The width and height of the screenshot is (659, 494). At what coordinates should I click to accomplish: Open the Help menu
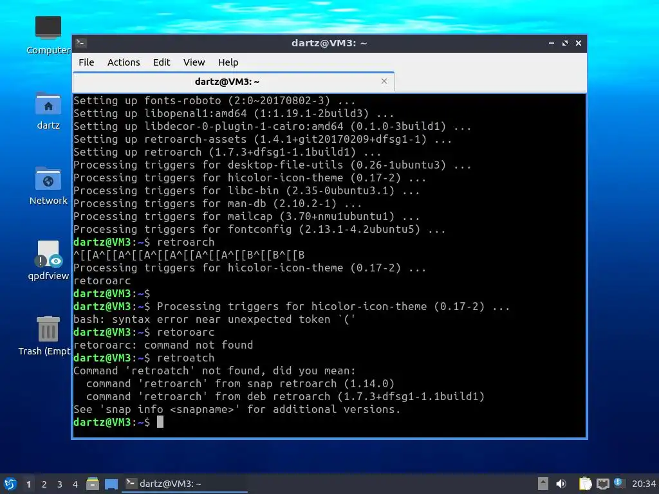(x=228, y=62)
